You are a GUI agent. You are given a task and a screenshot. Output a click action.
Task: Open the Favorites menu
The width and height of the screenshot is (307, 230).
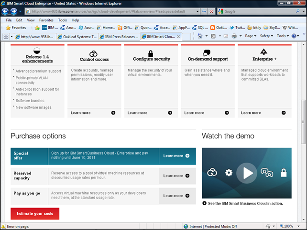pyautogui.click(x=46, y=20)
